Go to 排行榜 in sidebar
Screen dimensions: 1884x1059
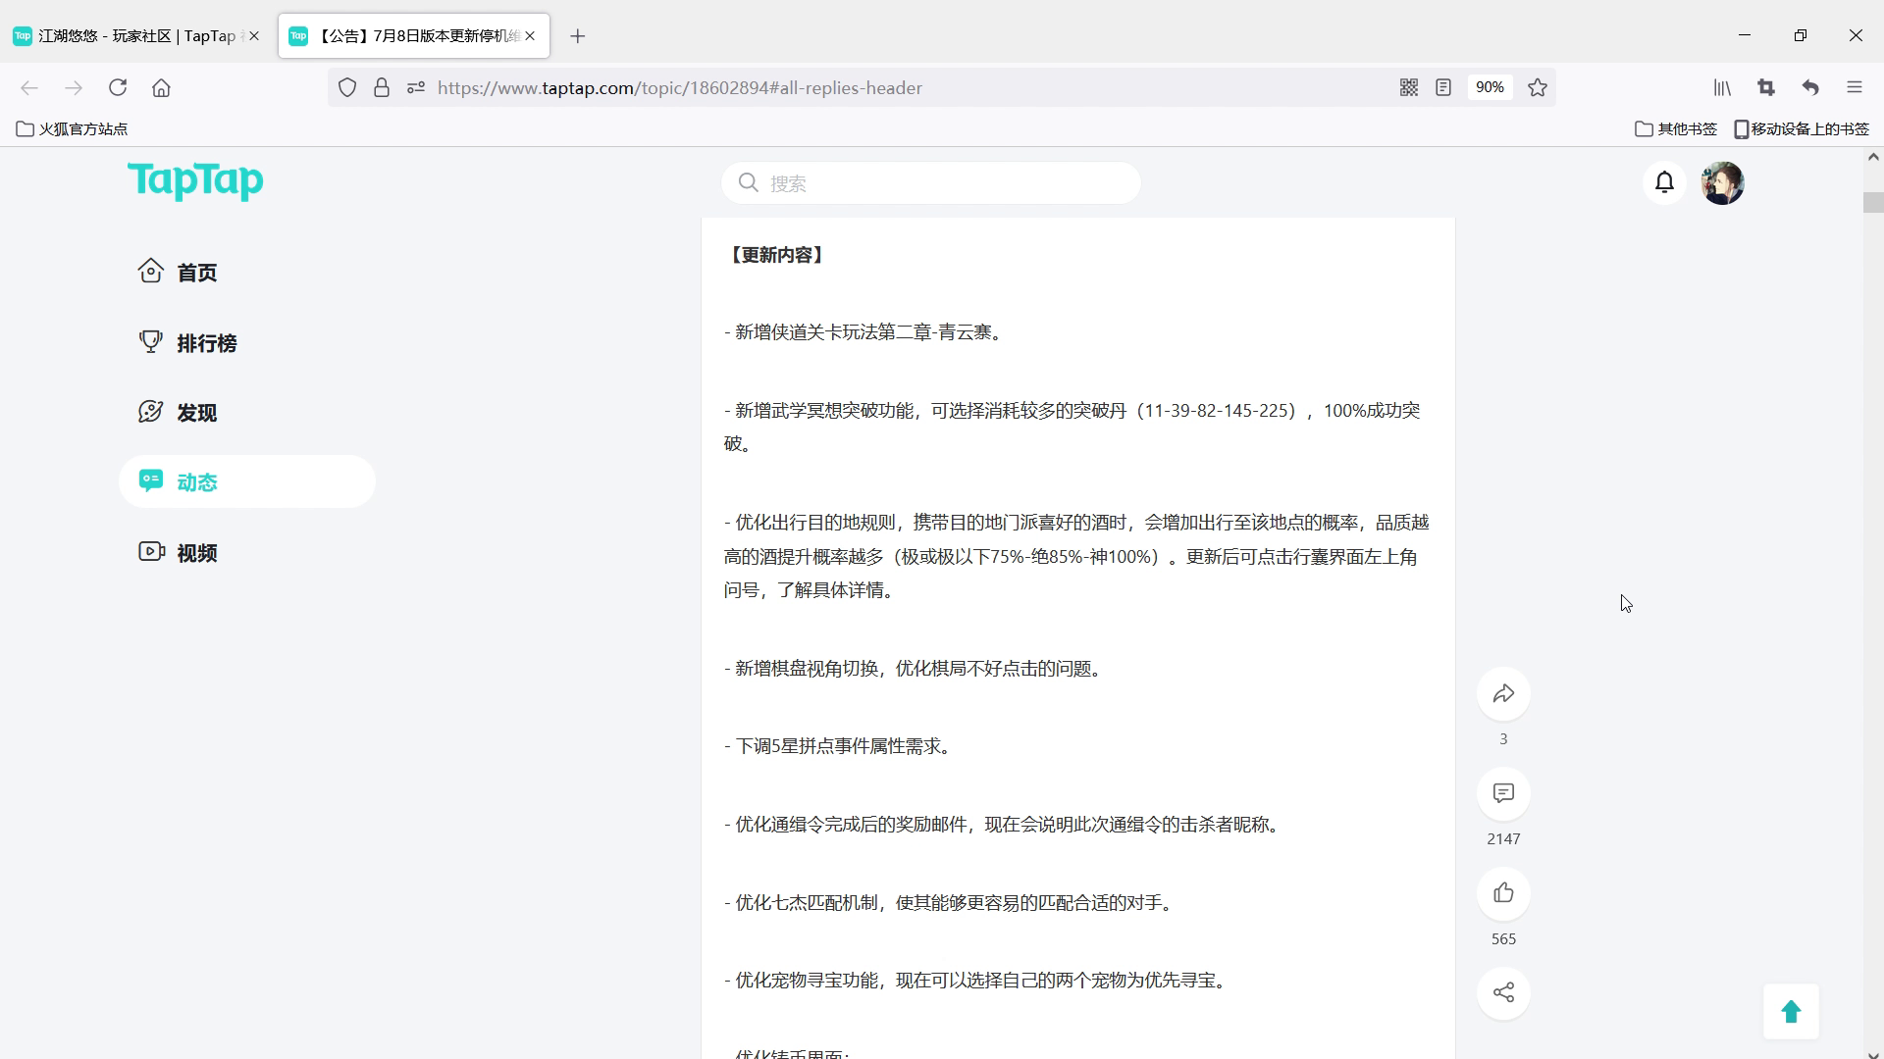click(x=206, y=343)
